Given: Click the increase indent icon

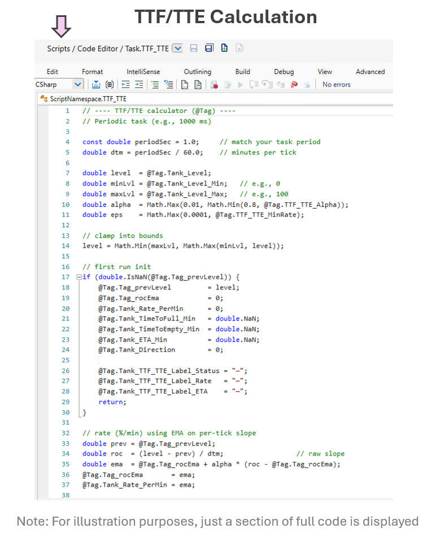Looking at the screenshot, I should click(138, 85).
